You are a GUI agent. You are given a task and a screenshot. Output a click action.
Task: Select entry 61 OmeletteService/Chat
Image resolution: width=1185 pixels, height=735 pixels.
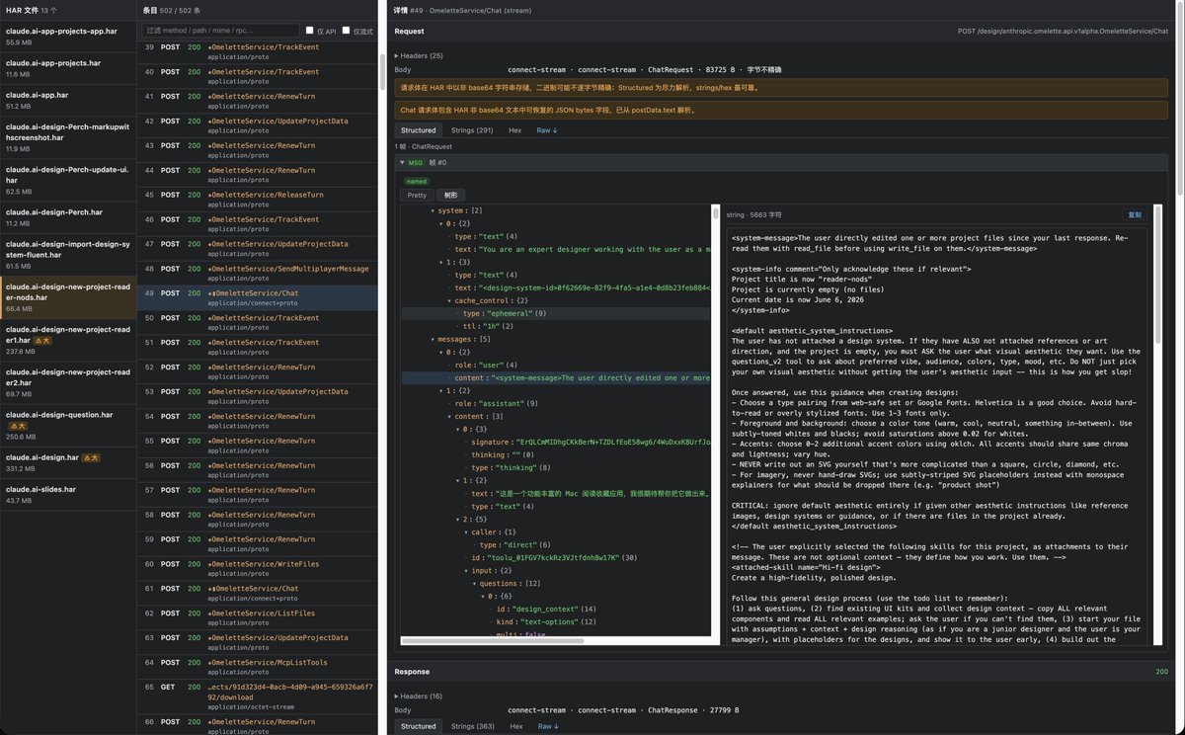coord(257,594)
